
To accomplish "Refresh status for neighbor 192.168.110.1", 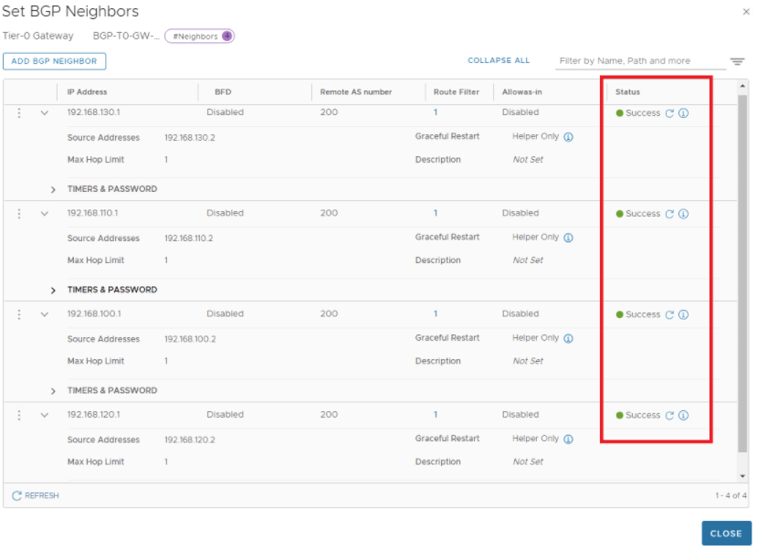I will click(x=669, y=214).
